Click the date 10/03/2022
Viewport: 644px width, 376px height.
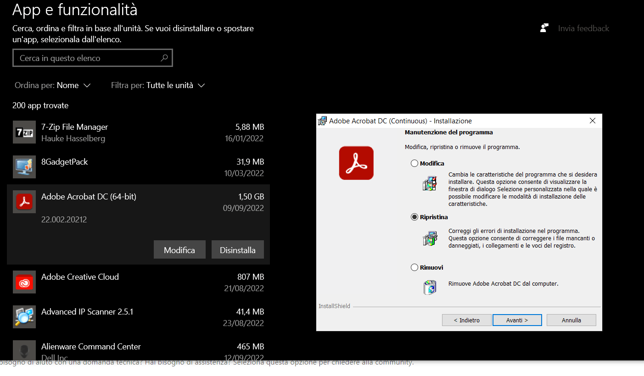coord(243,173)
